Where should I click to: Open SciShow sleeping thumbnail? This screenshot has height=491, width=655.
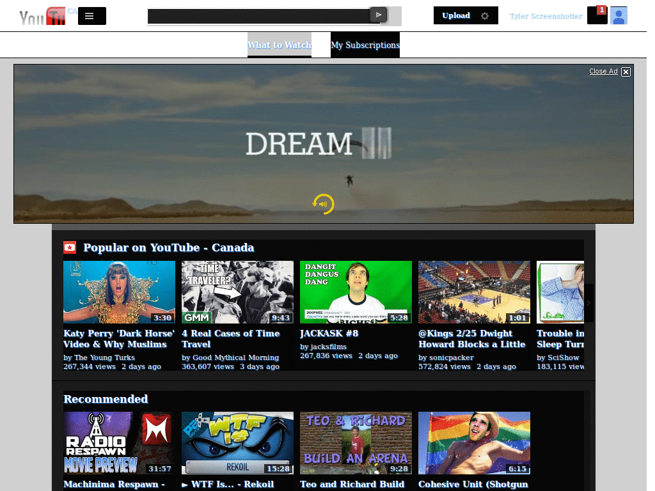(x=560, y=292)
